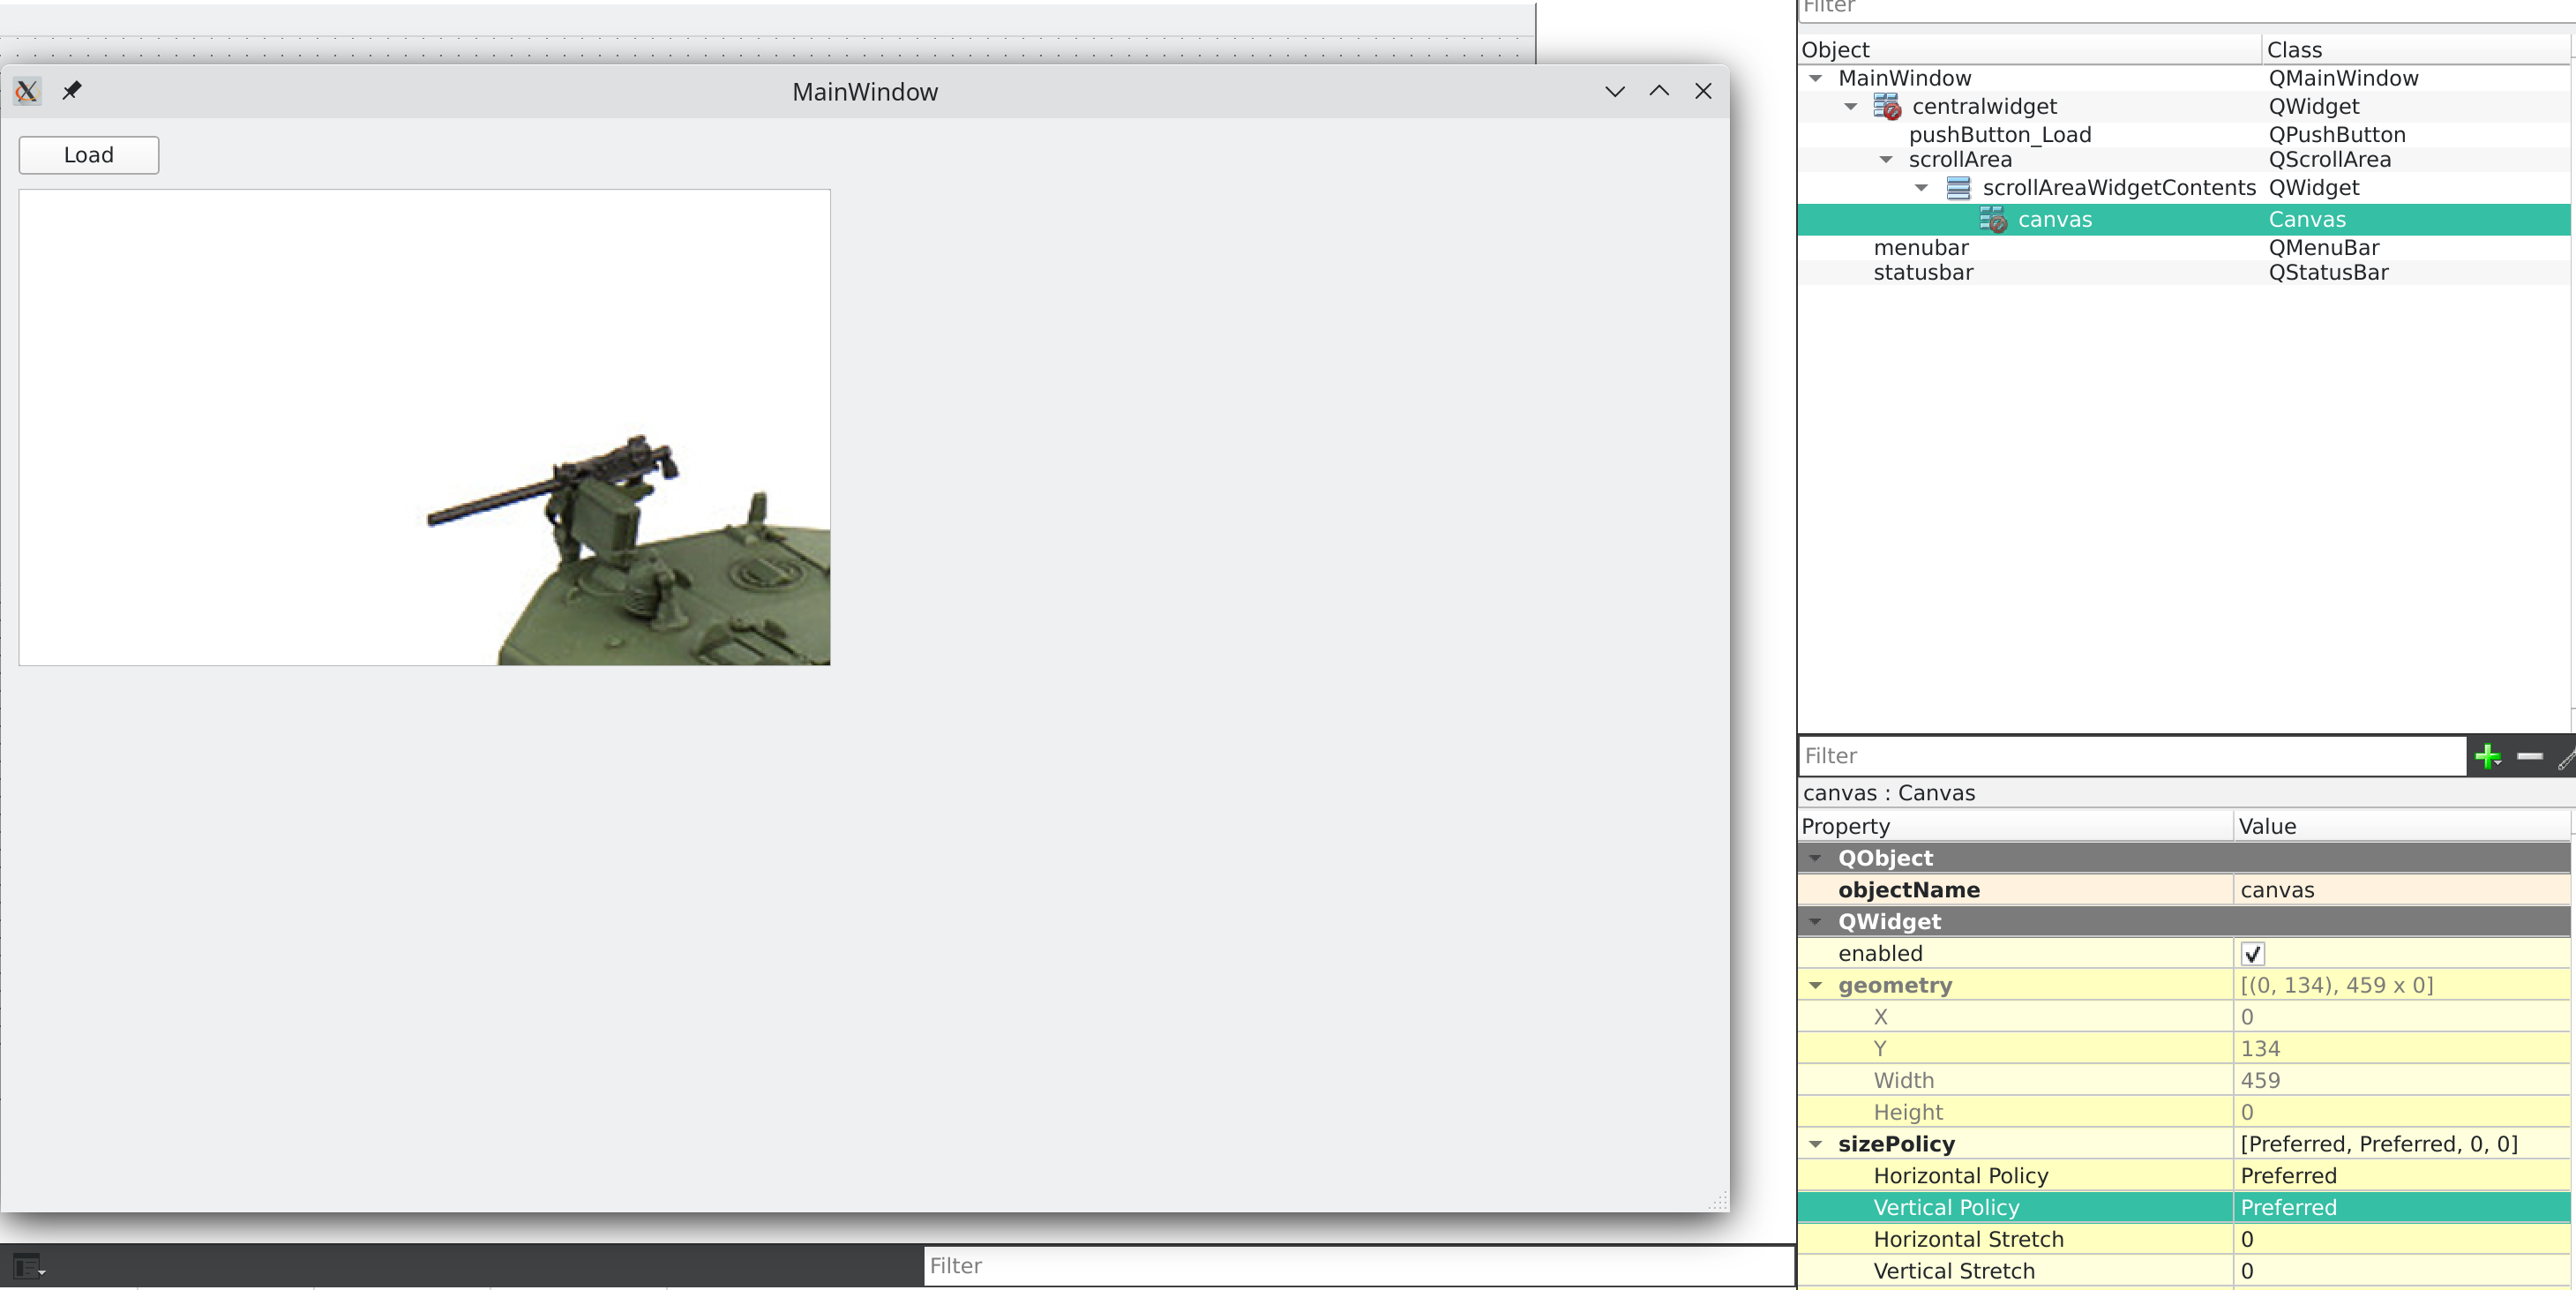Click the MainWindow up-chevron icon
This screenshot has height=1290, width=2576.
[x=1659, y=91]
